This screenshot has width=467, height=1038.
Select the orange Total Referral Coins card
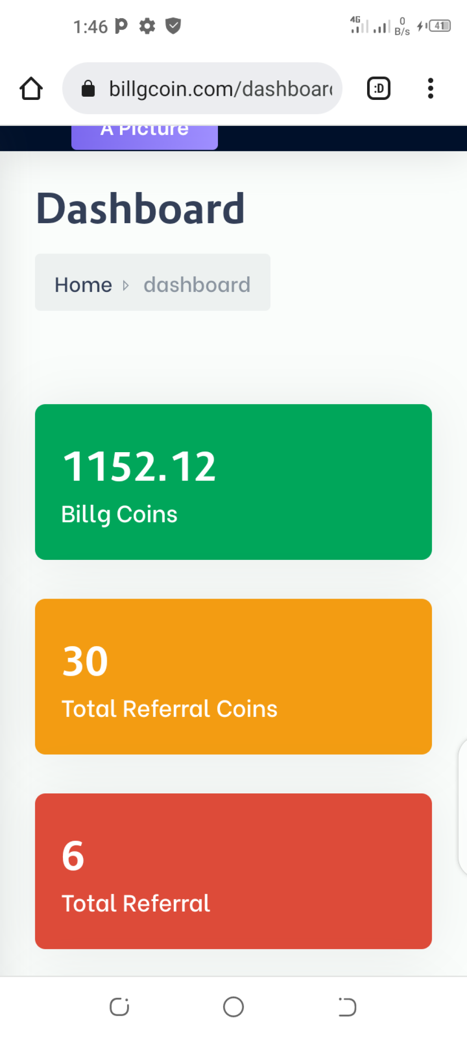point(233,677)
